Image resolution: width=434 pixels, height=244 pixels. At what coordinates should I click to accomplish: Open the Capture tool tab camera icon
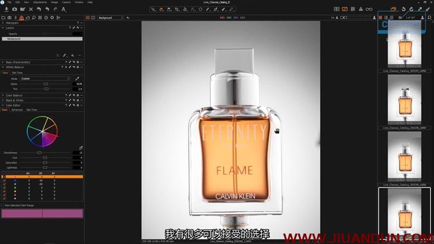pos(9,18)
